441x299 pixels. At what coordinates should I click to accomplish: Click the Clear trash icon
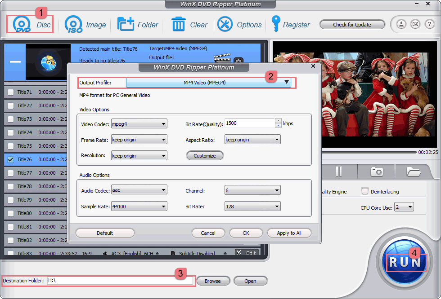178,24
